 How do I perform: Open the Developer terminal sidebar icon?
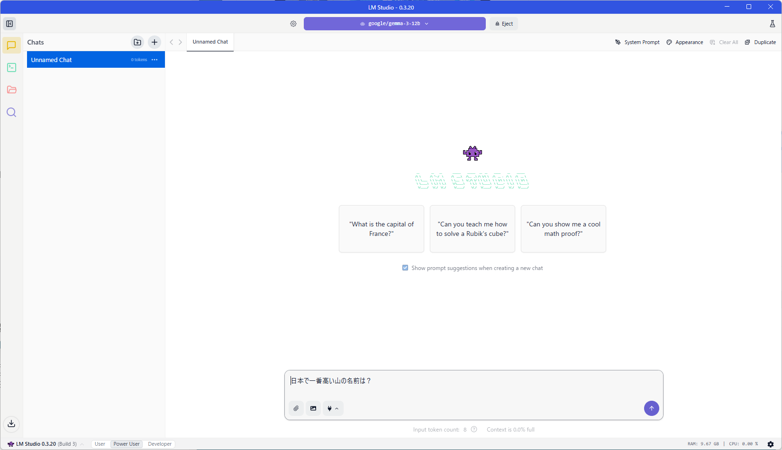pos(11,68)
